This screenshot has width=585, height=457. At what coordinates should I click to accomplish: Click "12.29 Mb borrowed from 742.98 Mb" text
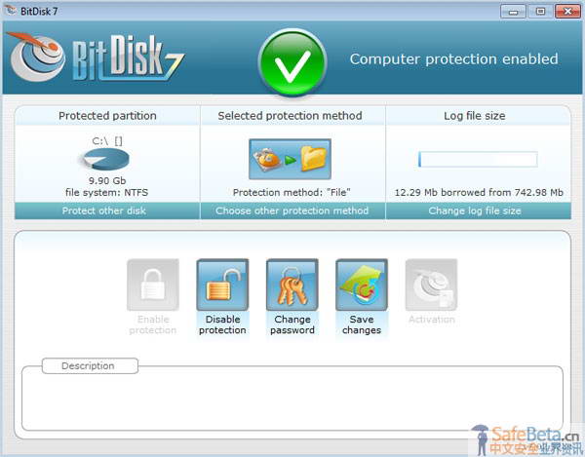click(x=479, y=192)
